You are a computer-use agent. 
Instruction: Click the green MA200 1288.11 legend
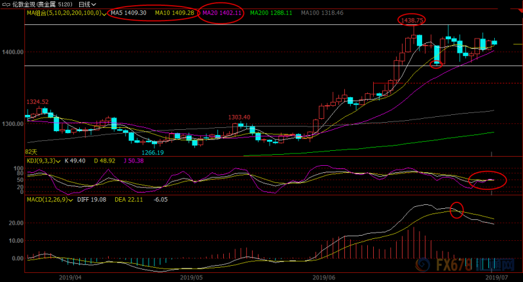point(271,13)
